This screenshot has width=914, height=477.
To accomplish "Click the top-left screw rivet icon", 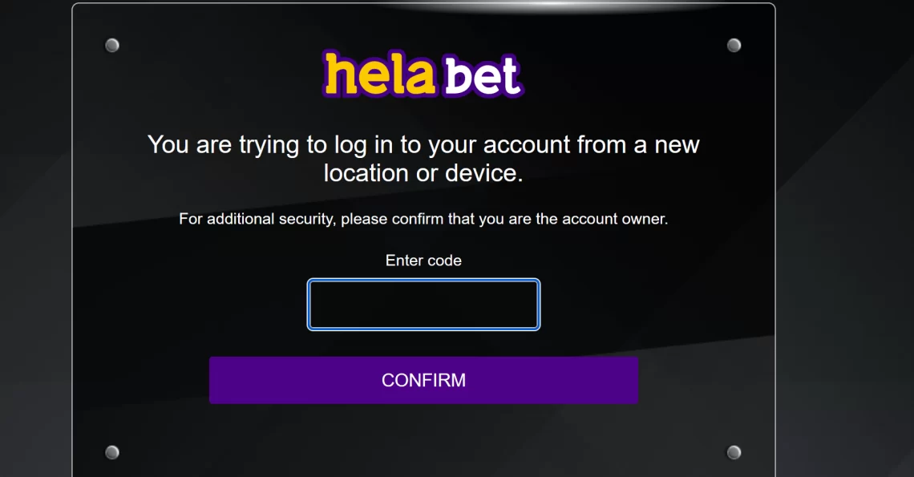I will coord(112,45).
